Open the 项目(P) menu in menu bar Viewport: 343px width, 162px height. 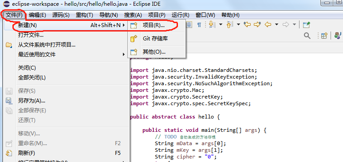pyautogui.click(x=157, y=15)
